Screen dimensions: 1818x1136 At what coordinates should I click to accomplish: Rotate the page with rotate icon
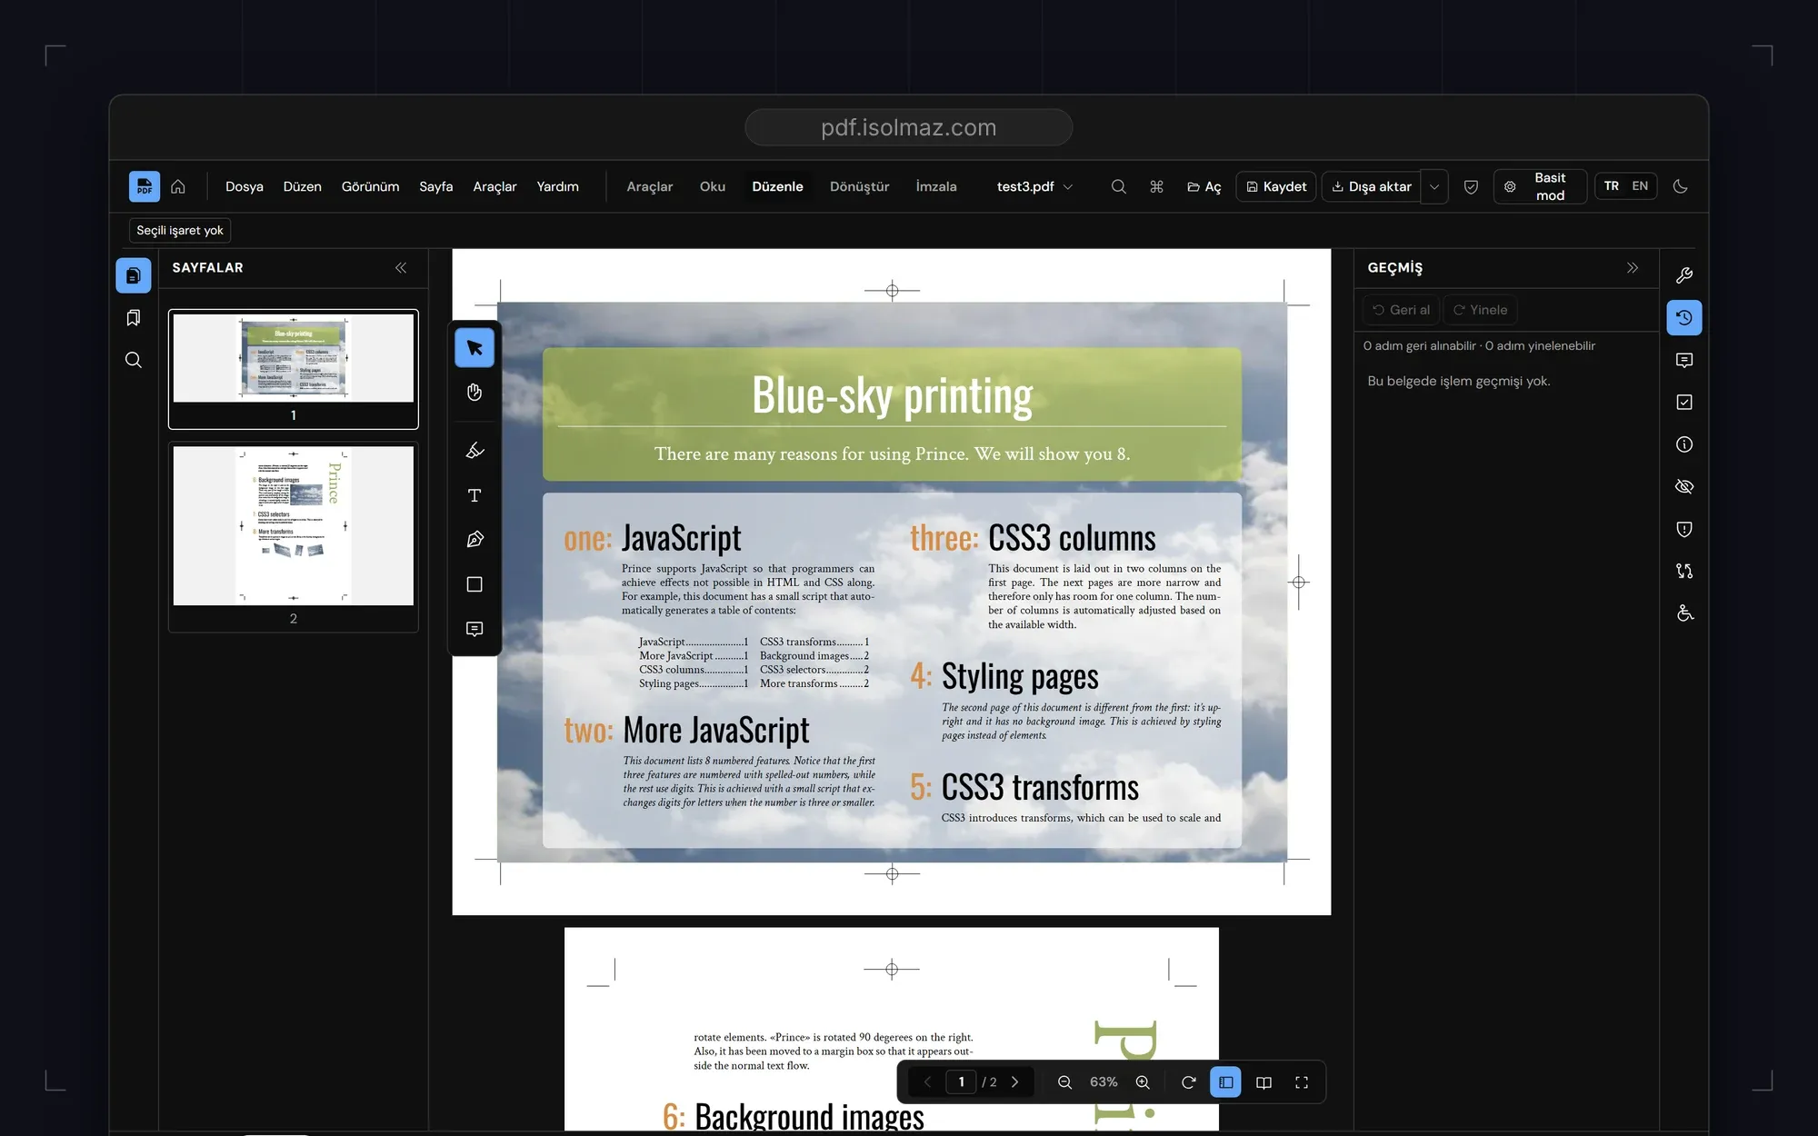[x=1188, y=1082]
